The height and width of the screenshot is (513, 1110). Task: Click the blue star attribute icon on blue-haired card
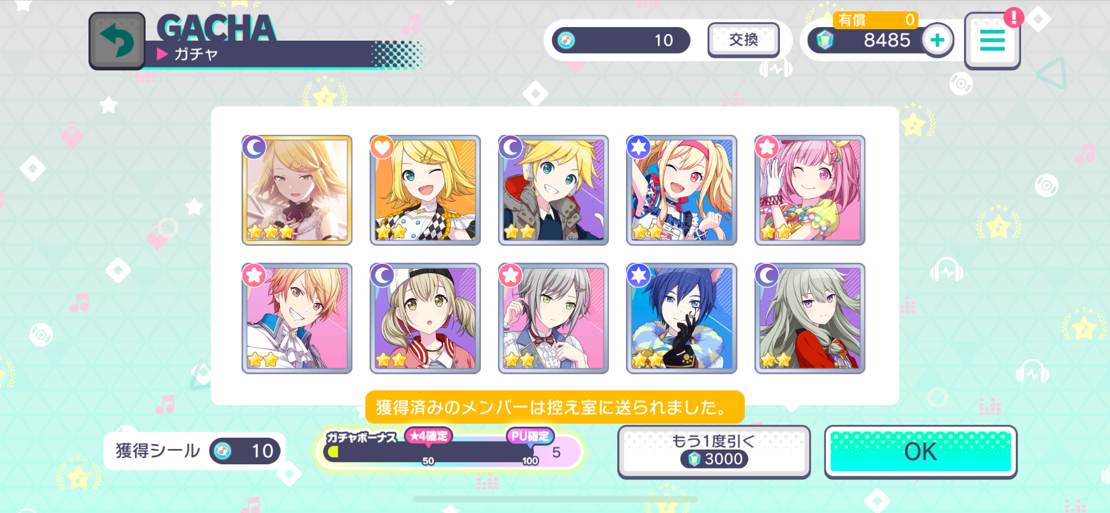[x=639, y=275]
